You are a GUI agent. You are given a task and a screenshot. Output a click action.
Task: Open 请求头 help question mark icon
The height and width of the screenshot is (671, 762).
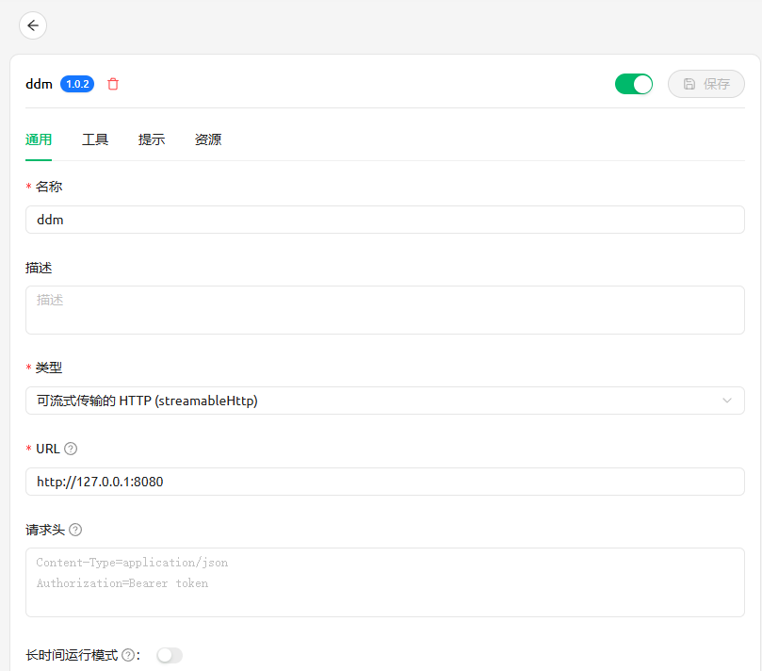tap(75, 530)
